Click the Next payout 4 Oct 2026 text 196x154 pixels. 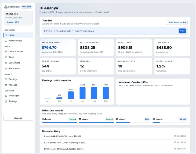pyautogui.click(x=52, y=52)
